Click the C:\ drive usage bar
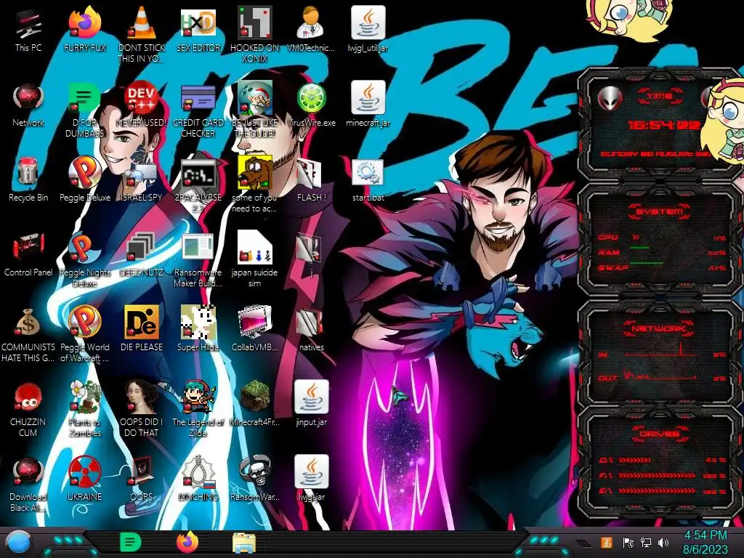744x558 pixels. (x=634, y=460)
